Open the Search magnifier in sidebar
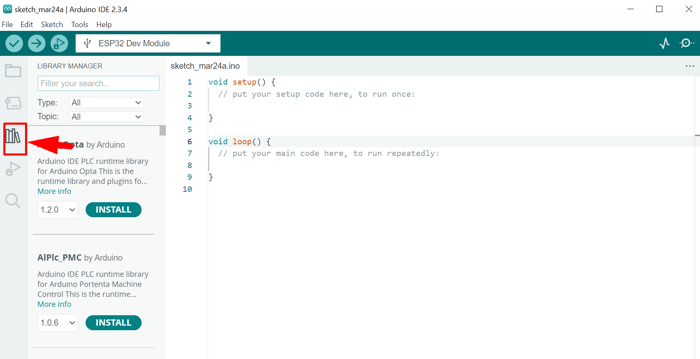This screenshot has width=700, height=359. click(x=13, y=201)
